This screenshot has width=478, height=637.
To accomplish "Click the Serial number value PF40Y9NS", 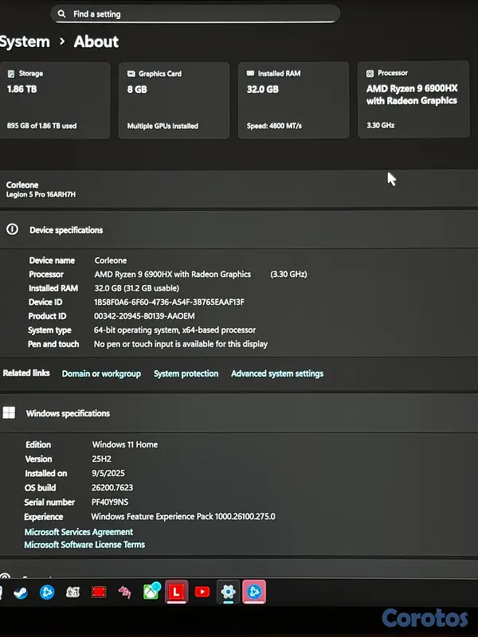I will [x=110, y=502].
